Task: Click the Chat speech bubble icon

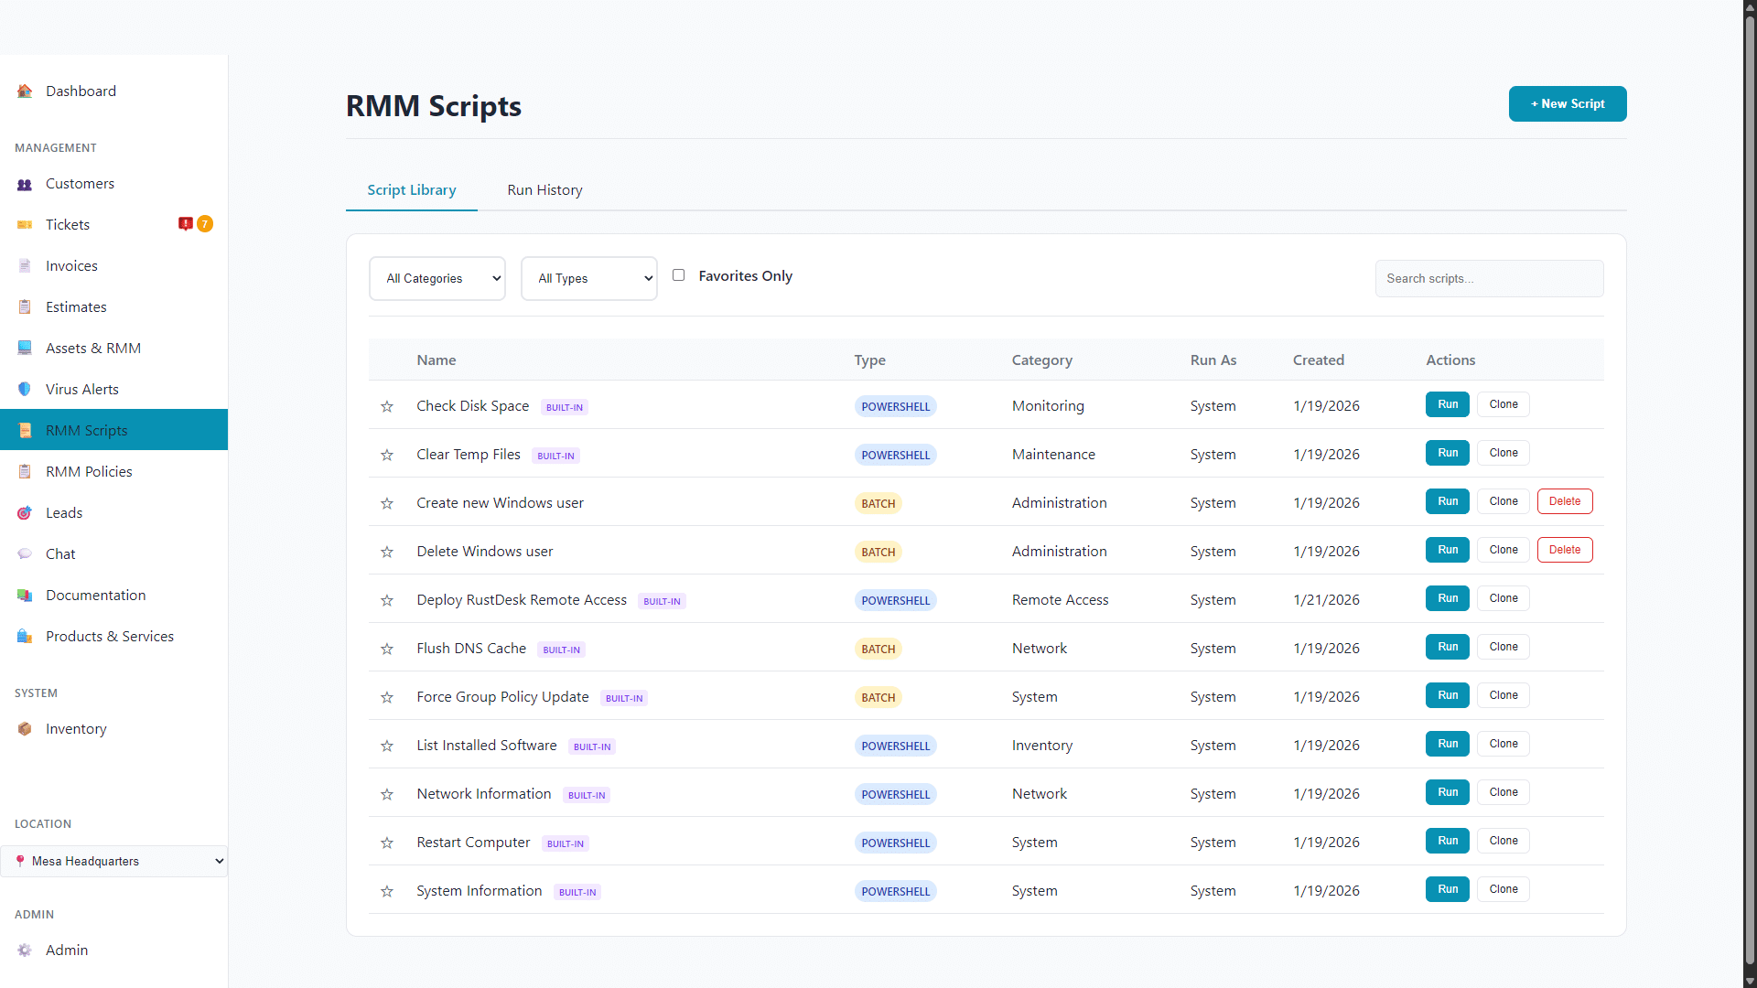Action: coord(25,554)
